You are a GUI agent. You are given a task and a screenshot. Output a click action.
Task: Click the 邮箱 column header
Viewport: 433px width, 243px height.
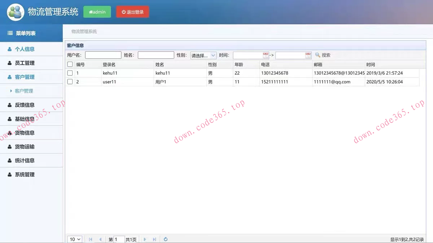(338, 65)
